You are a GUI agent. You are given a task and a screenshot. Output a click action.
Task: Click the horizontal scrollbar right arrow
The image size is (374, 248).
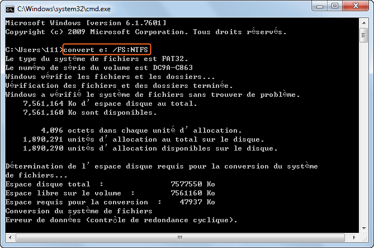pos(354,237)
